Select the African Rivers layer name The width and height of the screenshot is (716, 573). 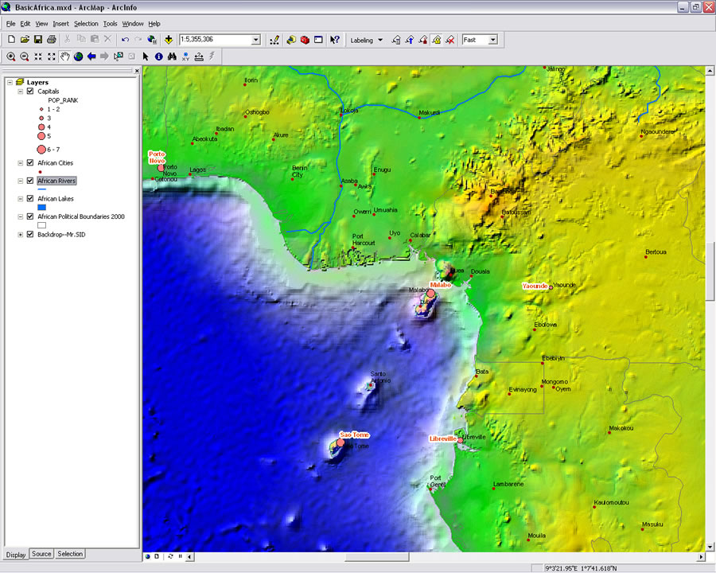click(x=56, y=181)
